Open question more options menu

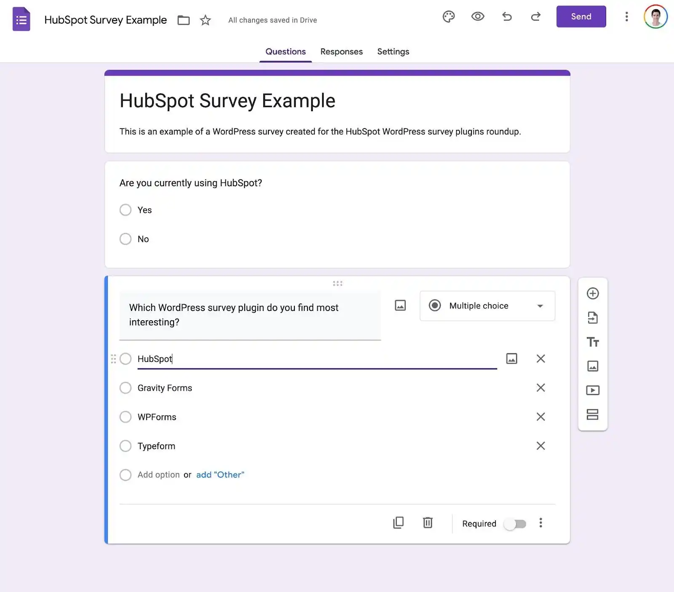coord(540,523)
